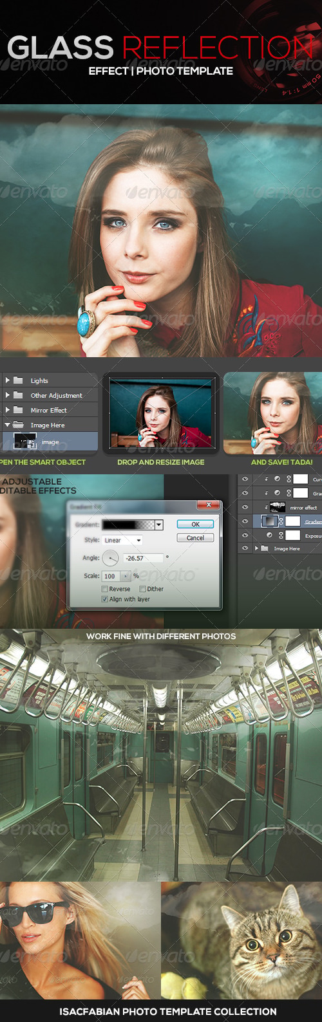The image size is (322, 1022).
Task: Select the image smart object layer name
Action: (x=50, y=442)
